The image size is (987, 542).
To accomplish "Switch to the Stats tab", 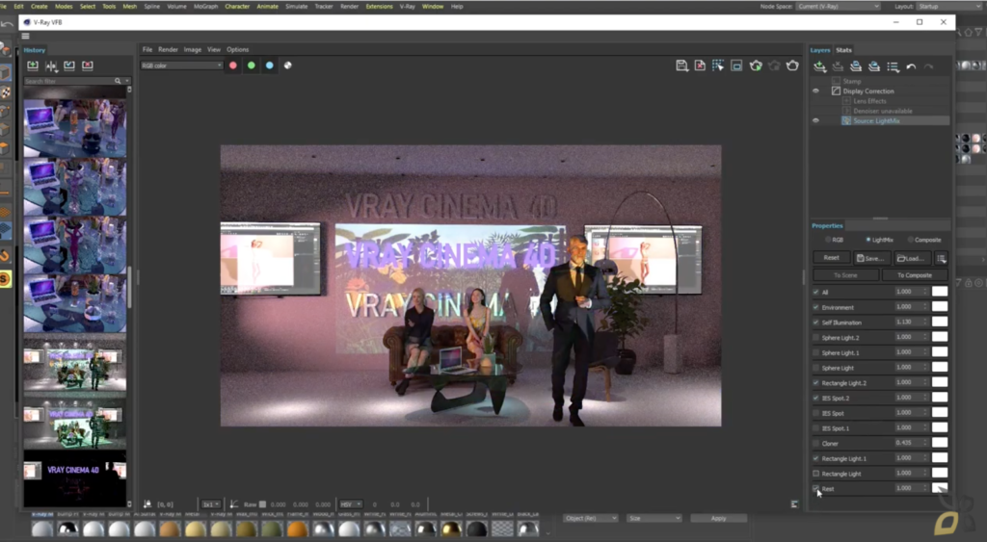I will [843, 50].
